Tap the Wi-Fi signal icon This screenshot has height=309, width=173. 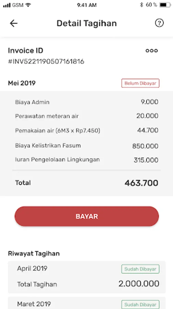(x=28, y=5)
